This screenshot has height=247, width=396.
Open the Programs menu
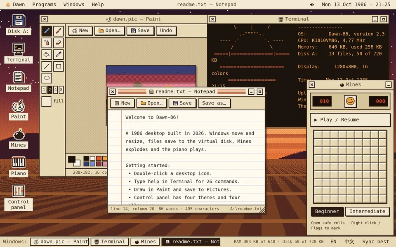pyautogui.click(x=44, y=5)
